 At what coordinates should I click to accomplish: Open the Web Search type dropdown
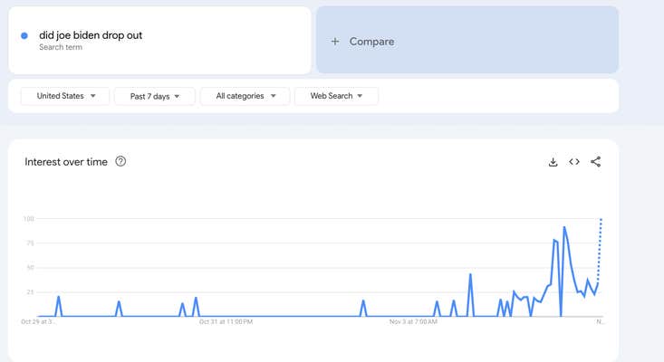336,96
